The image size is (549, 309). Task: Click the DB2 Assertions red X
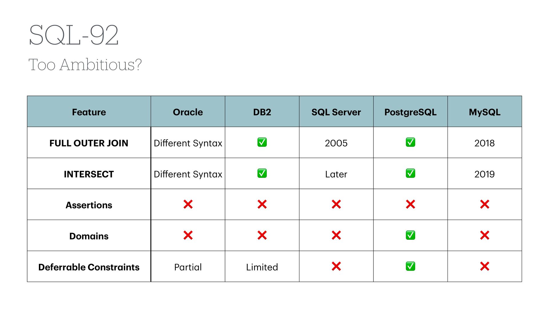click(262, 204)
